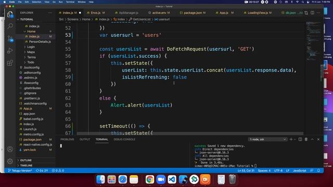The width and height of the screenshot is (333, 187).
Task: Click the Explorer more actions ellipsis
Action: point(50,12)
